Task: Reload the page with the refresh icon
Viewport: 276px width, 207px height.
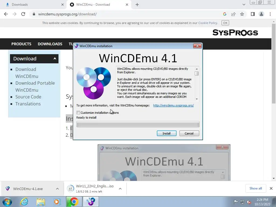Action: 23,14
